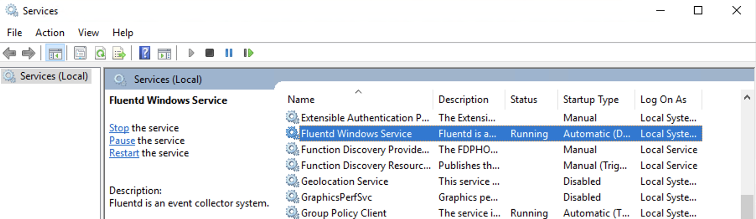Click gear icon of Function Discovery Provider row
Image resolution: width=756 pixels, height=219 pixels.
point(292,149)
